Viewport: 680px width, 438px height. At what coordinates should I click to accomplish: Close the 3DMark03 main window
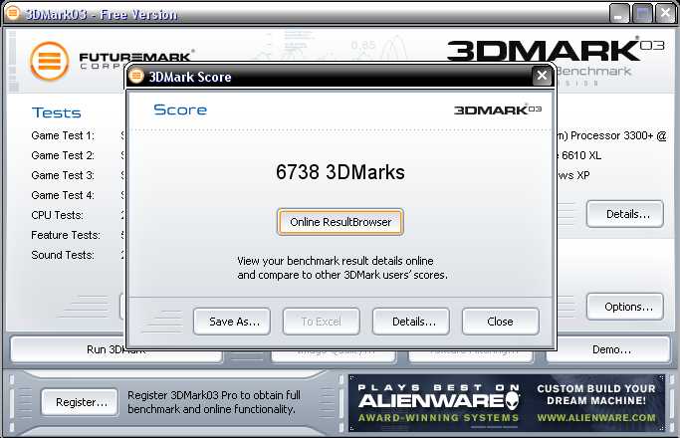click(x=665, y=13)
